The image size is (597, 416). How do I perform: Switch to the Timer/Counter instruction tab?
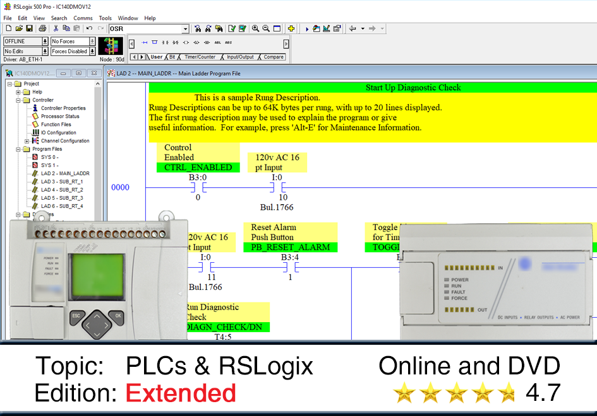pos(200,57)
